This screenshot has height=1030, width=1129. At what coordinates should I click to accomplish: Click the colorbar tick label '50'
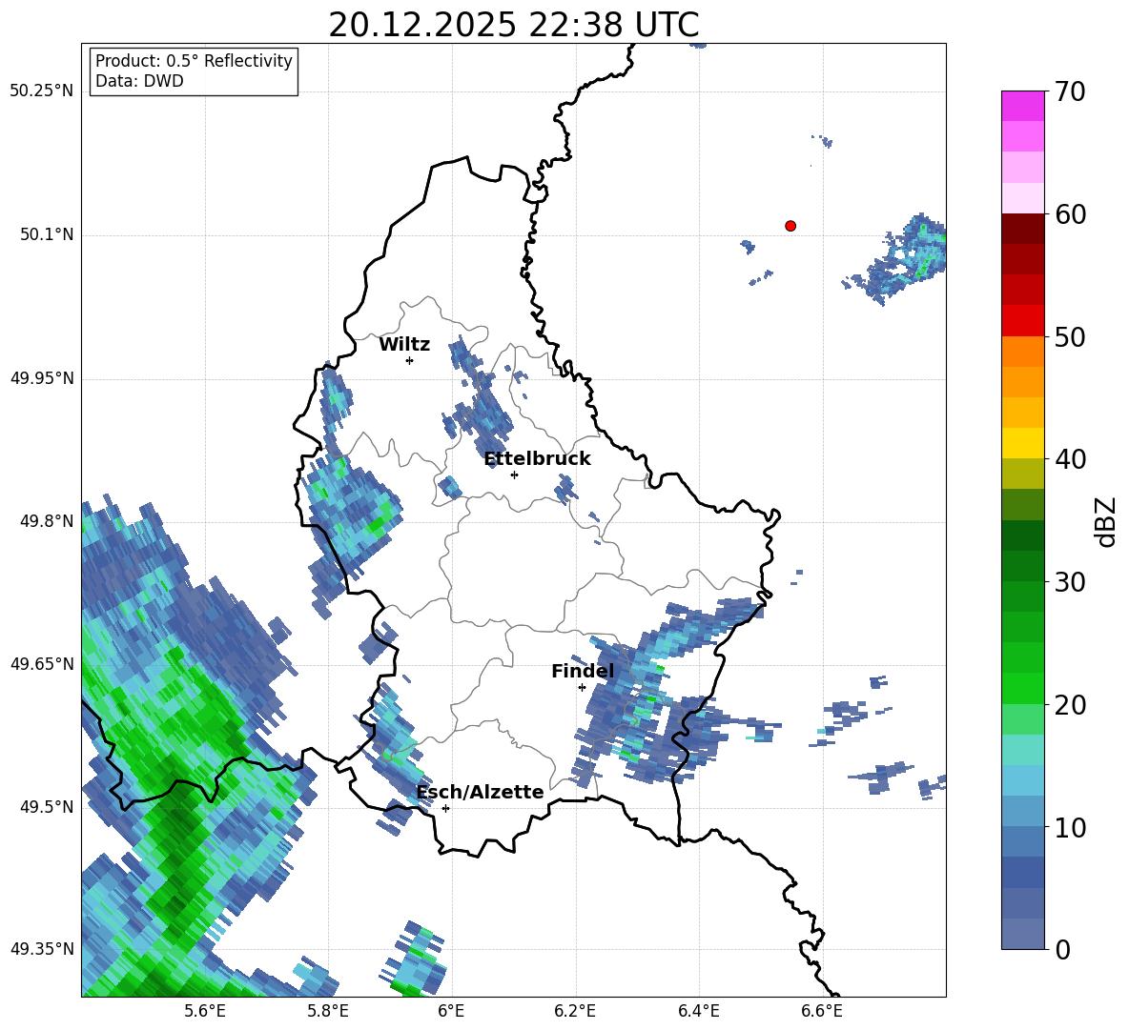click(1071, 337)
